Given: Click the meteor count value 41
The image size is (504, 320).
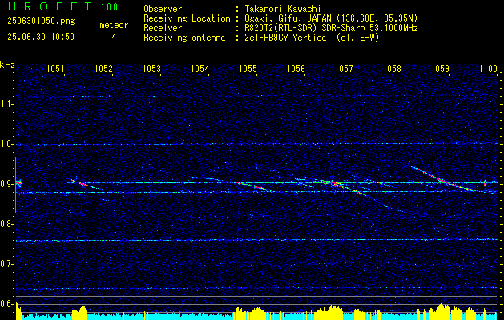Looking at the screenshot, I should coord(116,37).
